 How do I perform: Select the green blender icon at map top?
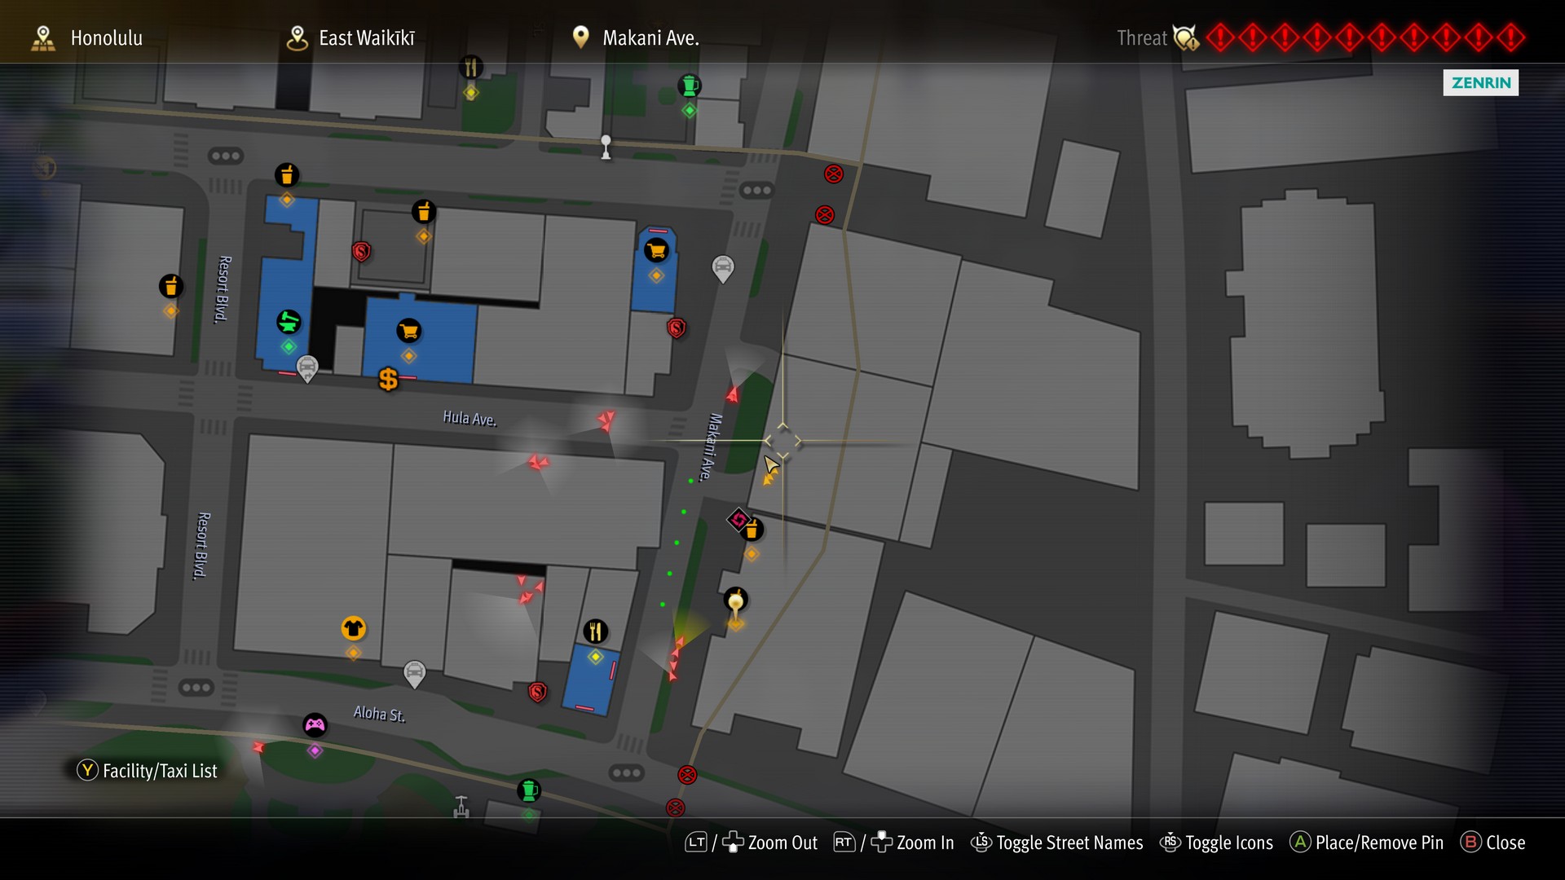(x=690, y=85)
